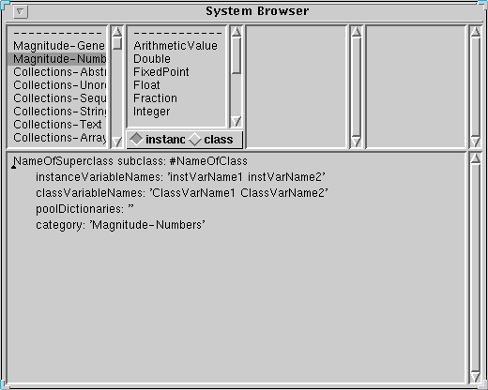488x390 pixels.
Task: Select Collections-Text category
Action: click(57, 125)
